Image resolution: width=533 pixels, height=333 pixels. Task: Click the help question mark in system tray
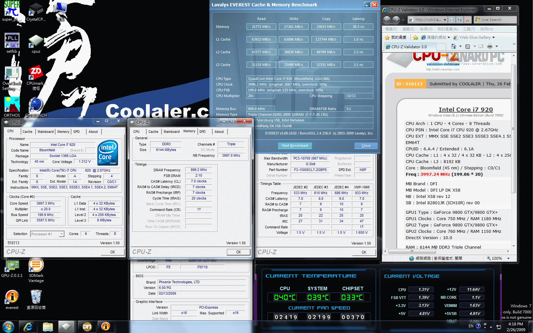[x=478, y=326]
